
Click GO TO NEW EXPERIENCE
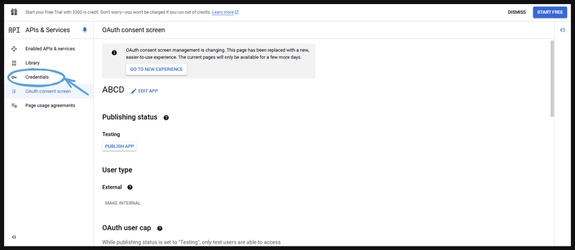[156, 69]
